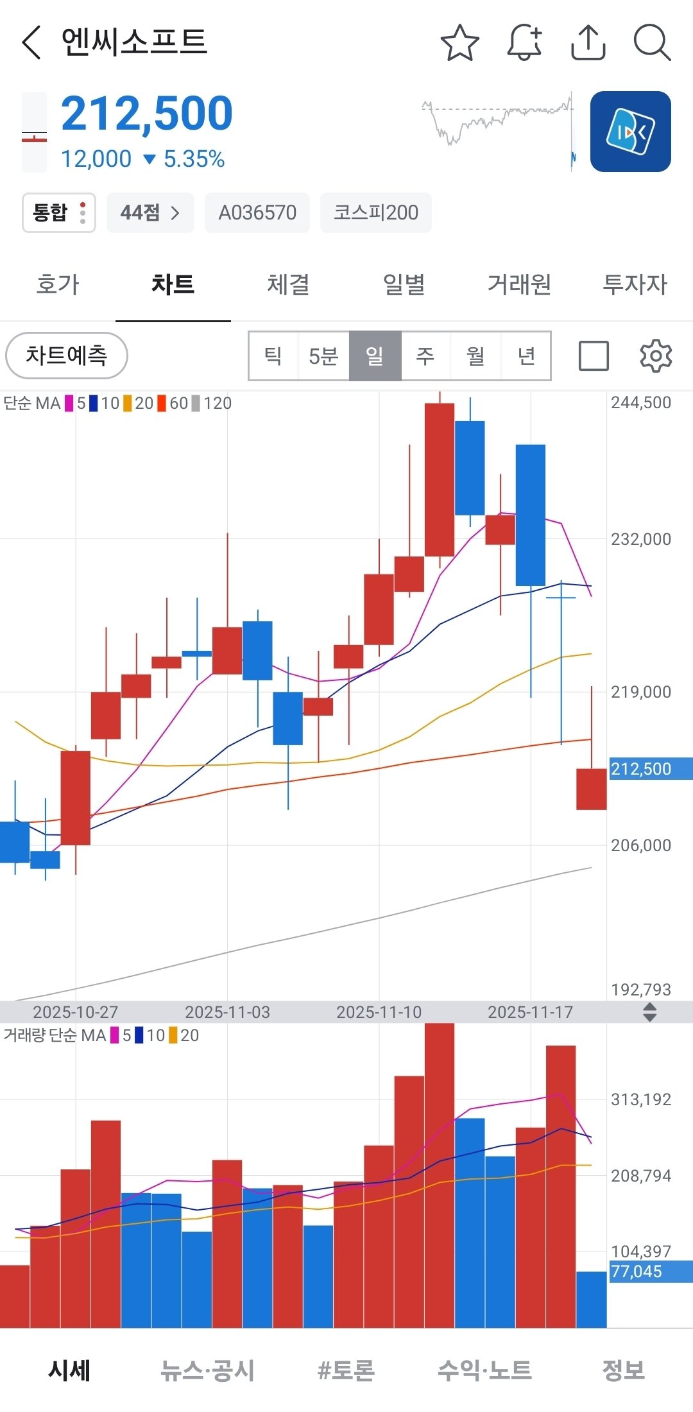Open the 통합 market selector dropdown
Viewport: 693px width, 1412px height.
point(59,212)
